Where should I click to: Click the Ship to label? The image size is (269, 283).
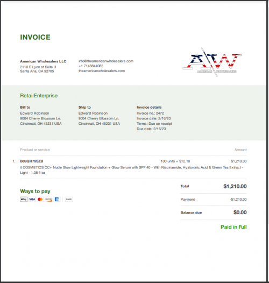point(84,107)
